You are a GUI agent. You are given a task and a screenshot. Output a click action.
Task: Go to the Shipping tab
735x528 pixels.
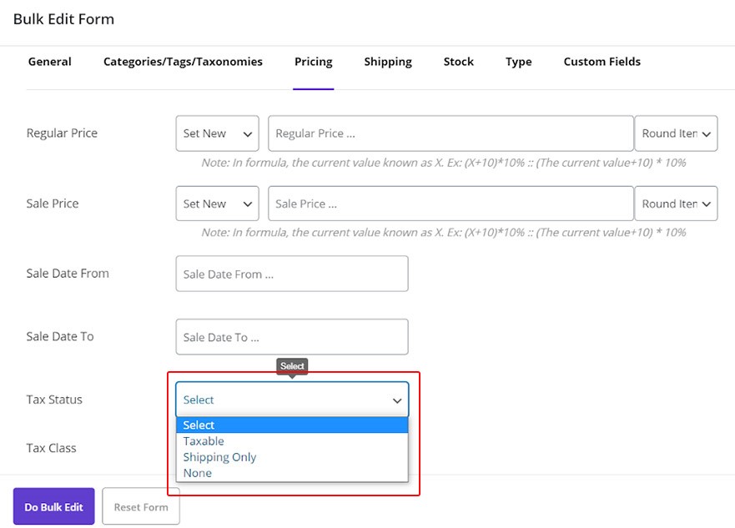pyautogui.click(x=388, y=62)
